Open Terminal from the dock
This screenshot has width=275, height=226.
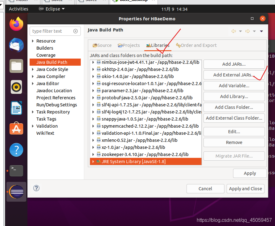pyautogui.click(x=16, y=171)
